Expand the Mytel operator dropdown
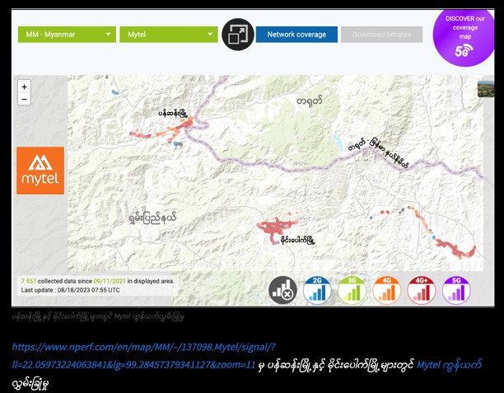The width and height of the screenshot is (504, 393). (168, 35)
